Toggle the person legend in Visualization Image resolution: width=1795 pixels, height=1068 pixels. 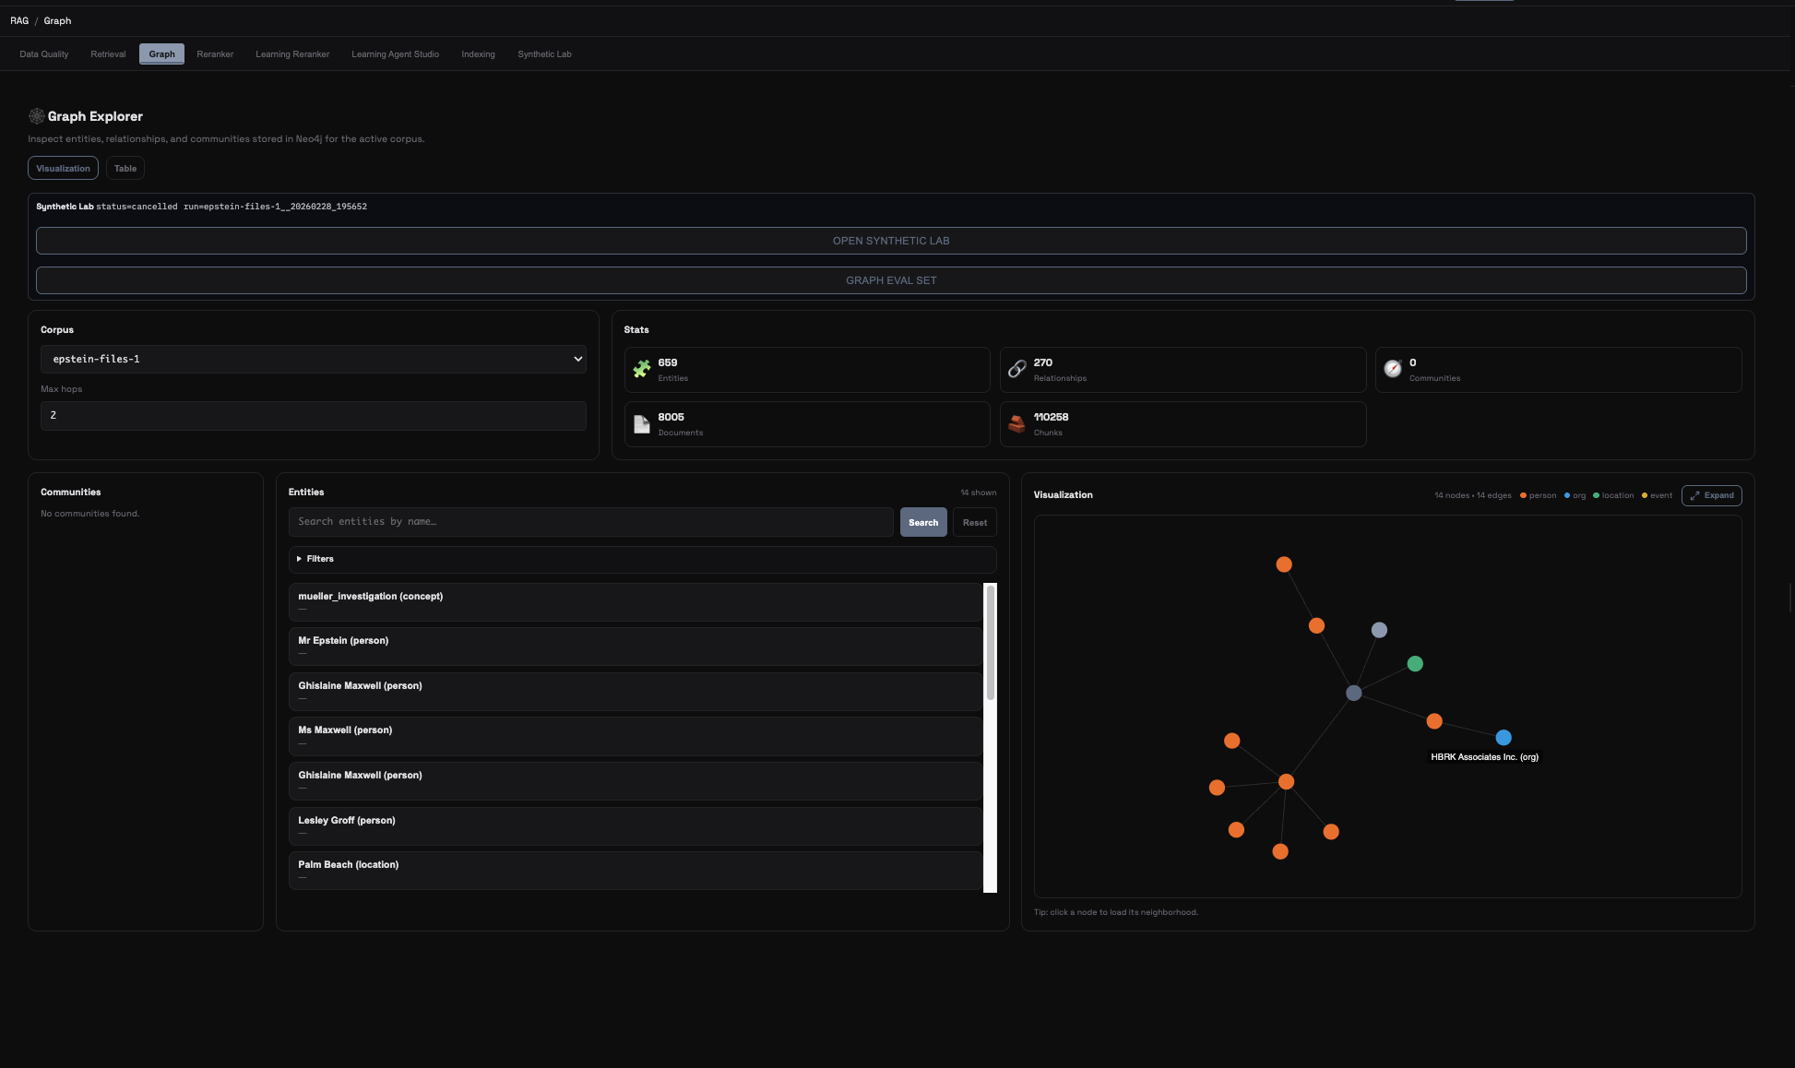(1537, 495)
